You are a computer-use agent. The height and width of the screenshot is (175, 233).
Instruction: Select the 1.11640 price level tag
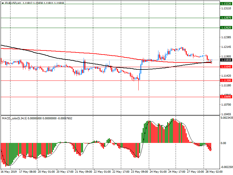226,67
